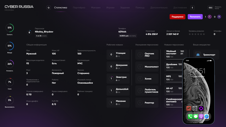Click the Сытость 51% circular gauge

(10, 28)
